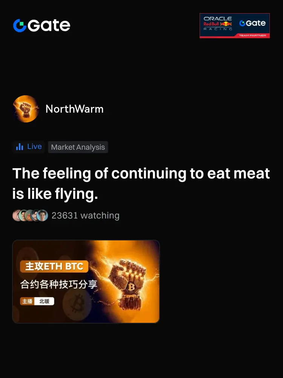This screenshot has width=283, height=378.
Task: Click the Oracle text in the racing banner
Action: pyautogui.click(x=218, y=19)
